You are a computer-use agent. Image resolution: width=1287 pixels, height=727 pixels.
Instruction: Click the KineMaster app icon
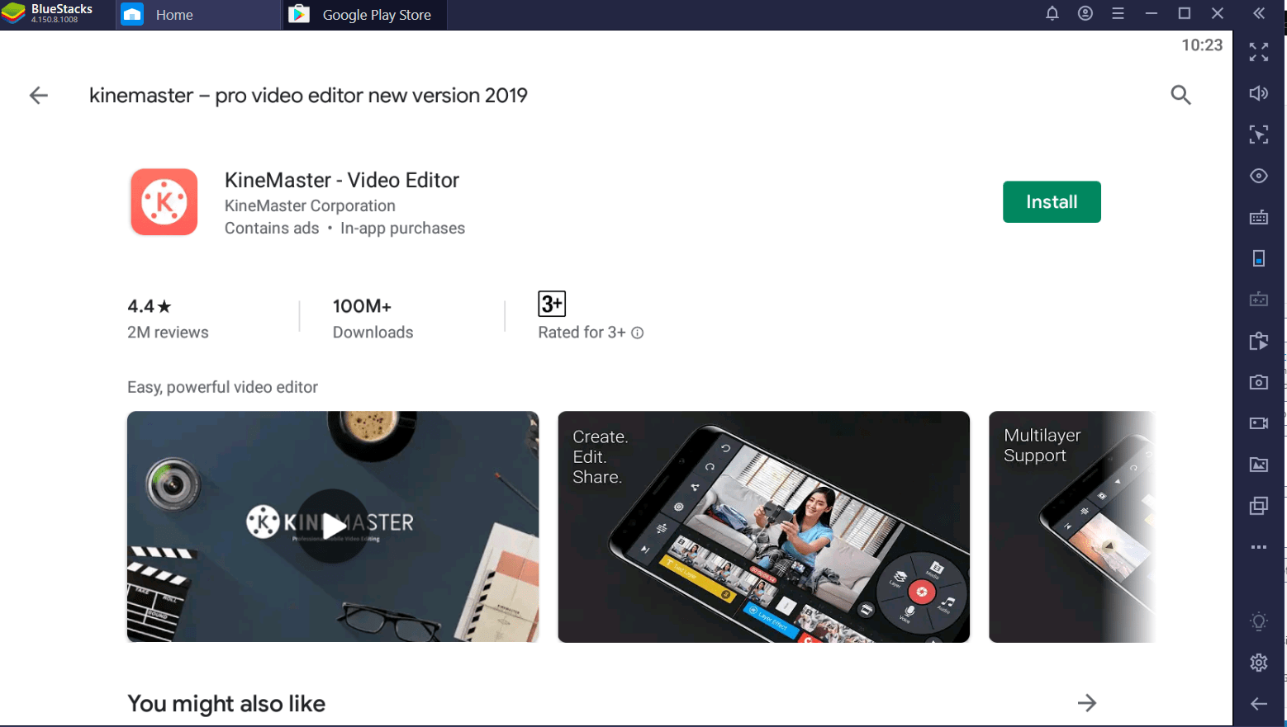164,202
